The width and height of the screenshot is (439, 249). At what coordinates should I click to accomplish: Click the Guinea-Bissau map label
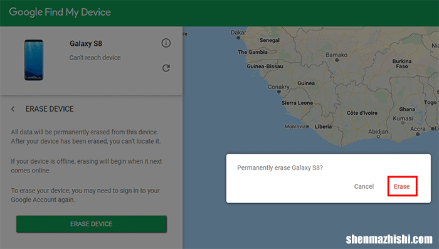(265, 66)
